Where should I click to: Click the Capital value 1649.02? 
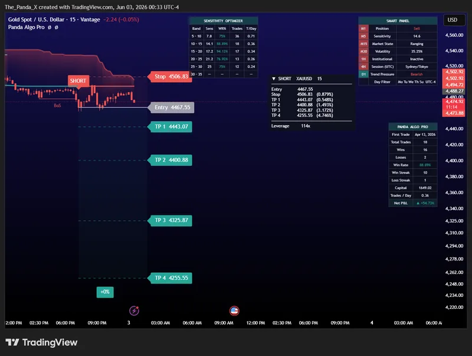pos(425,188)
